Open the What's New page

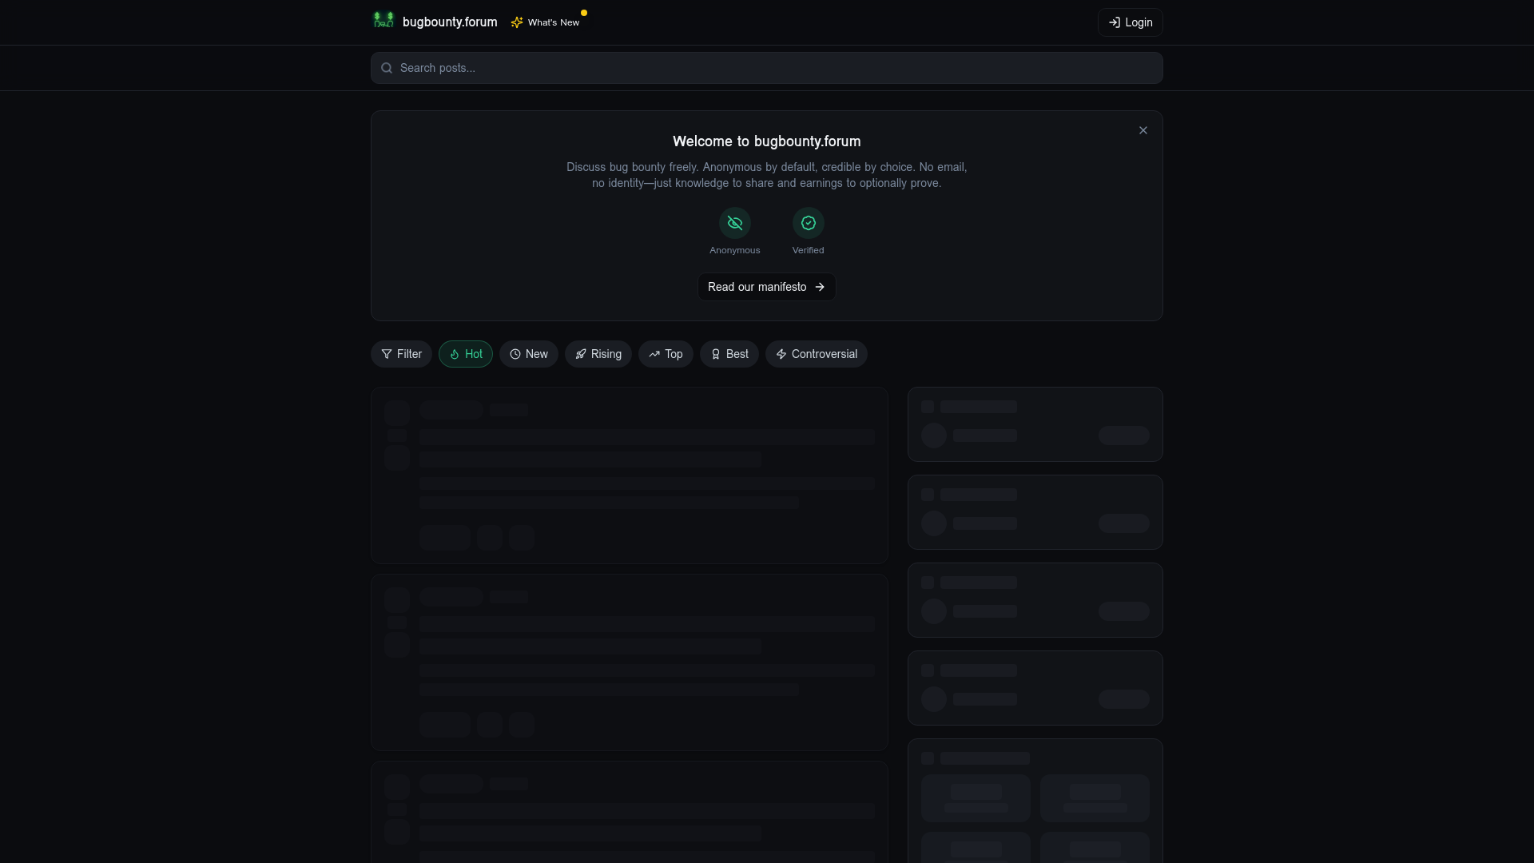pyautogui.click(x=552, y=22)
